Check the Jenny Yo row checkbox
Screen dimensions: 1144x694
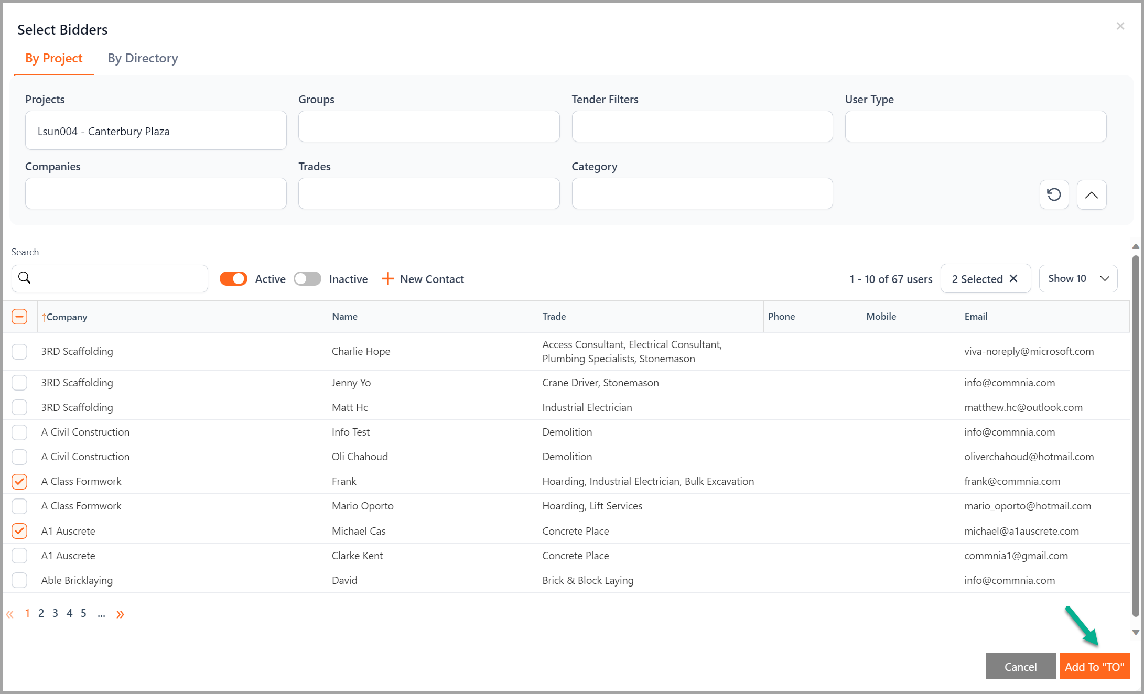tap(19, 383)
